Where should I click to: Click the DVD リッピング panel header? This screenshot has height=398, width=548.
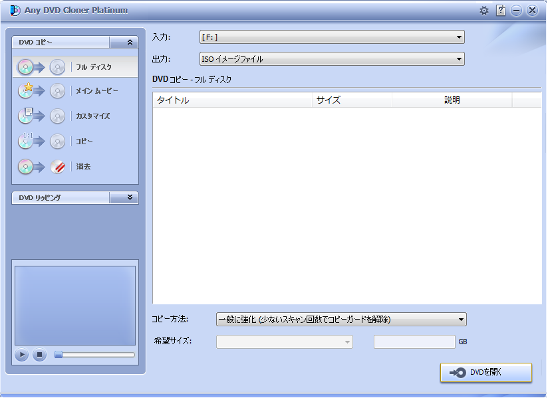(x=75, y=197)
